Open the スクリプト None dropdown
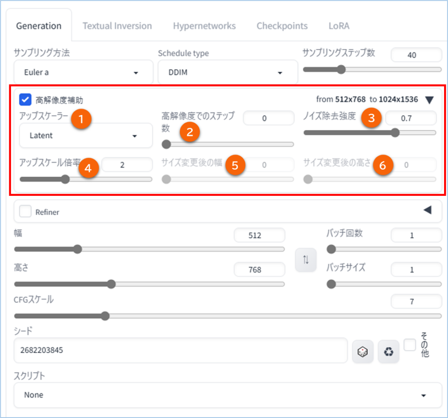This screenshot has width=448, height=418. [227, 395]
